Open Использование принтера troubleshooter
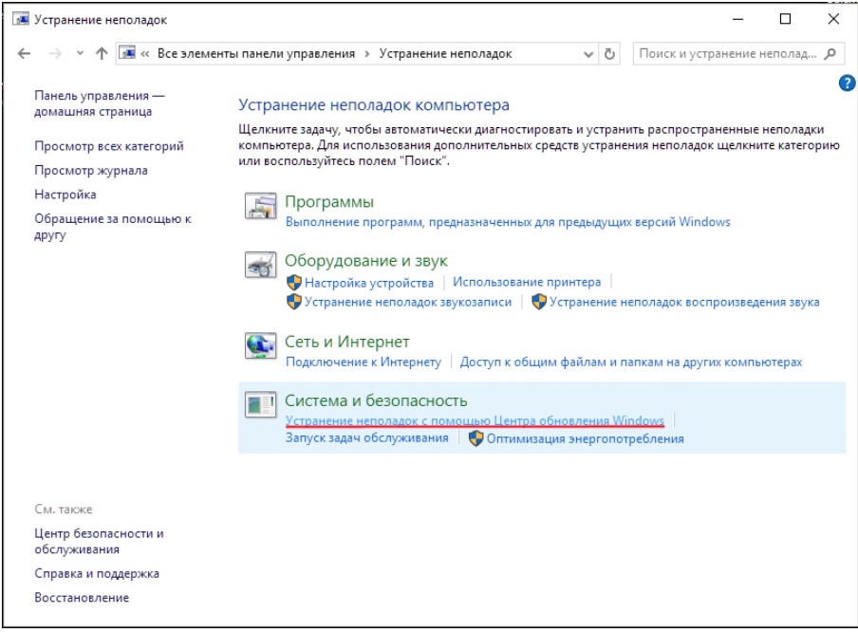Image resolution: width=858 pixels, height=632 pixels. point(527,283)
